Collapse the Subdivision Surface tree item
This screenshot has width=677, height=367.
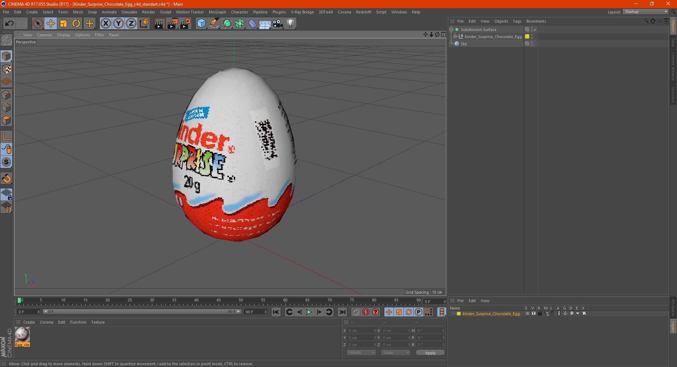(x=451, y=30)
